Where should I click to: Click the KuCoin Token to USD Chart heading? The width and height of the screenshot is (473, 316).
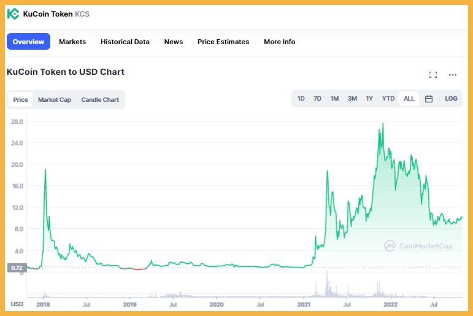click(66, 72)
